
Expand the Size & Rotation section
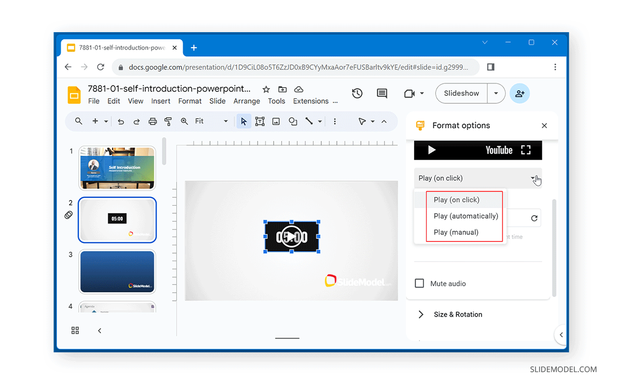click(458, 314)
